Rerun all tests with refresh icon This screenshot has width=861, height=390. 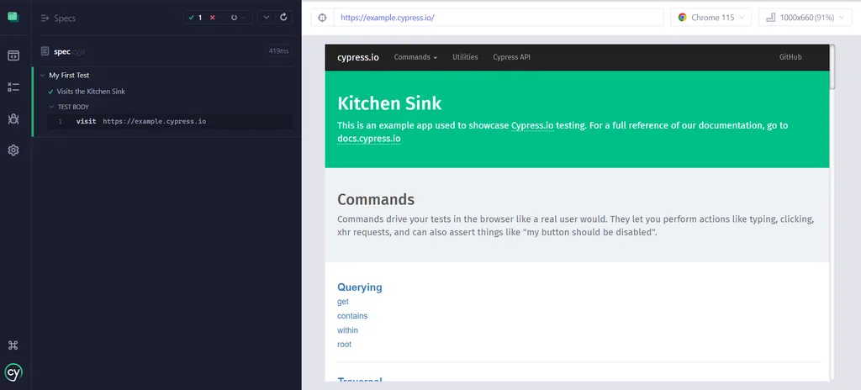point(283,17)
